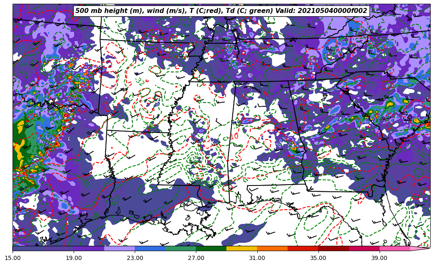
Task: Click the 39.00 colorbar tick label
Action: coord(379,258)
